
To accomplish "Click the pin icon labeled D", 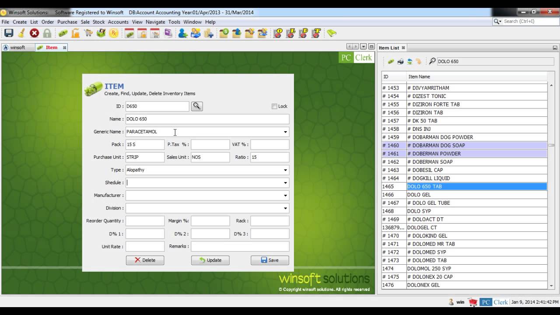I will [304, 33].
